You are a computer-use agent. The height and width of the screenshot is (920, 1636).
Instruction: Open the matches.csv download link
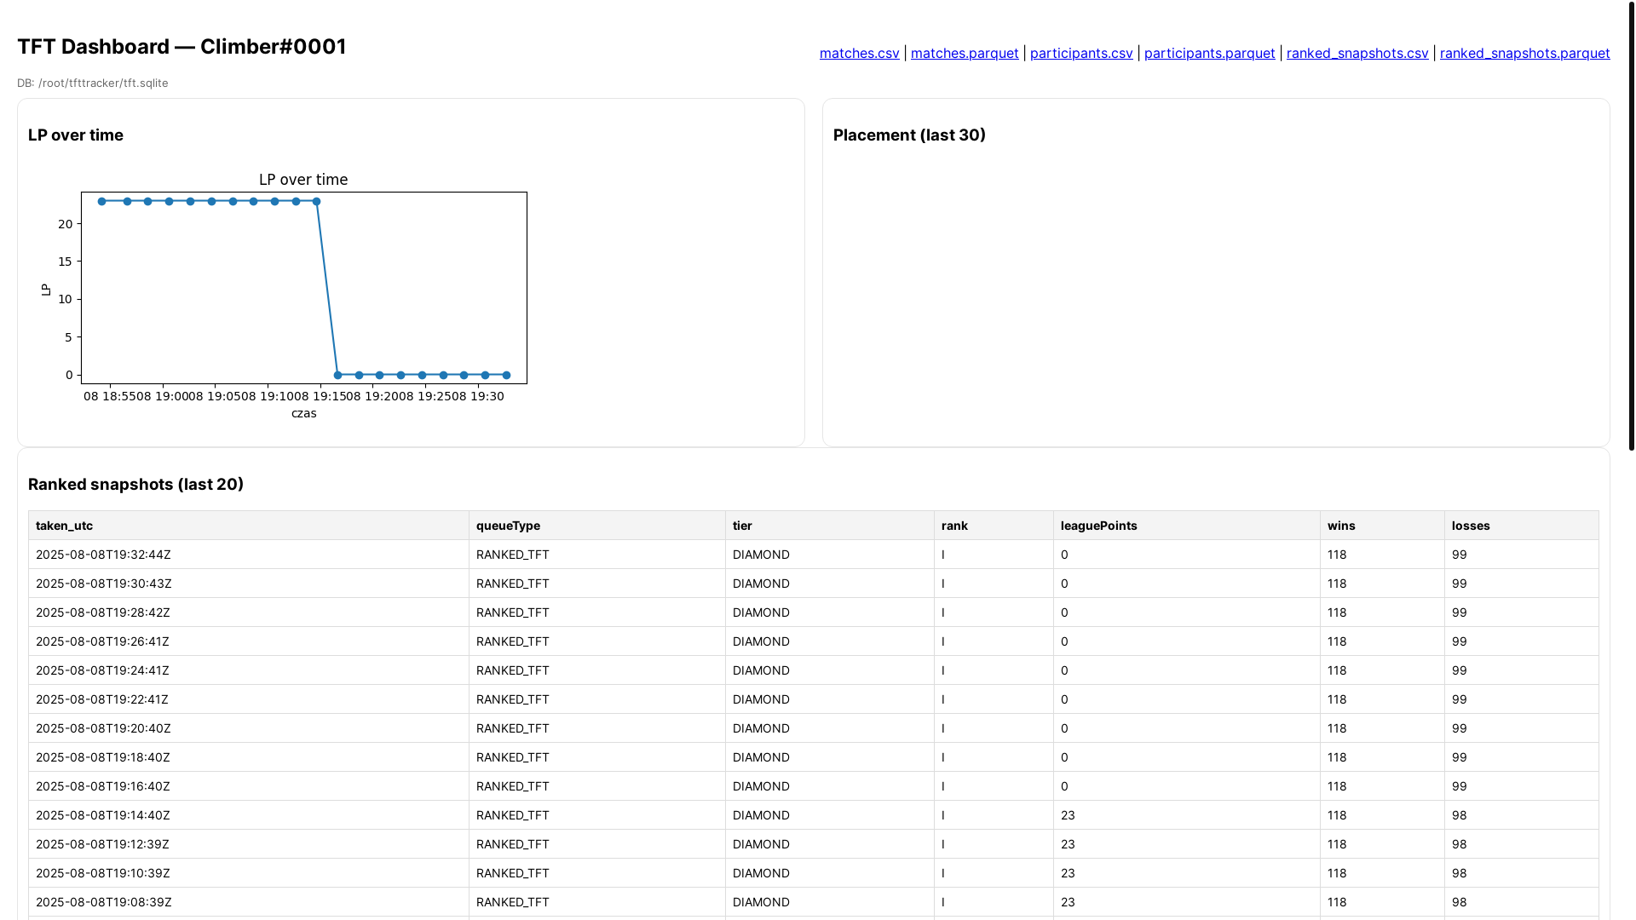pyautogui.click(x=859, y=53)
